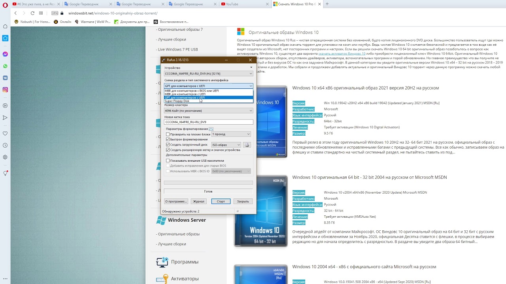This screenshot has width=506, height=284.
Task: Click the 'Журнал' button in Rufus
Action: (198, 201)
